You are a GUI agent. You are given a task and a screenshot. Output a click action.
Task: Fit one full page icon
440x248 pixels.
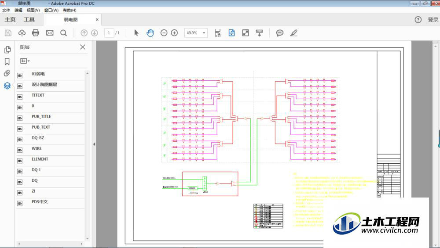pos(231,33)
